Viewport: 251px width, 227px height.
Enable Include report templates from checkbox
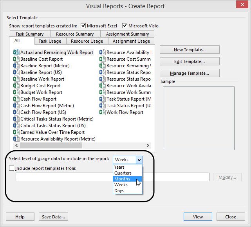tap(11, 168)
